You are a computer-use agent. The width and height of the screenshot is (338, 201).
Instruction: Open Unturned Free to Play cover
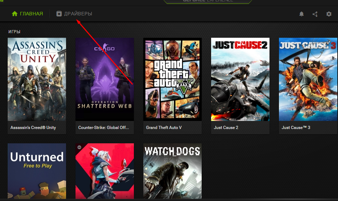[37, 171]
